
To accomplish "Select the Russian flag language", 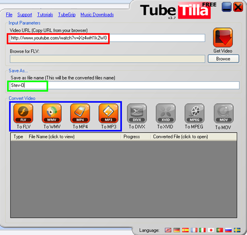I will (228, 230).
